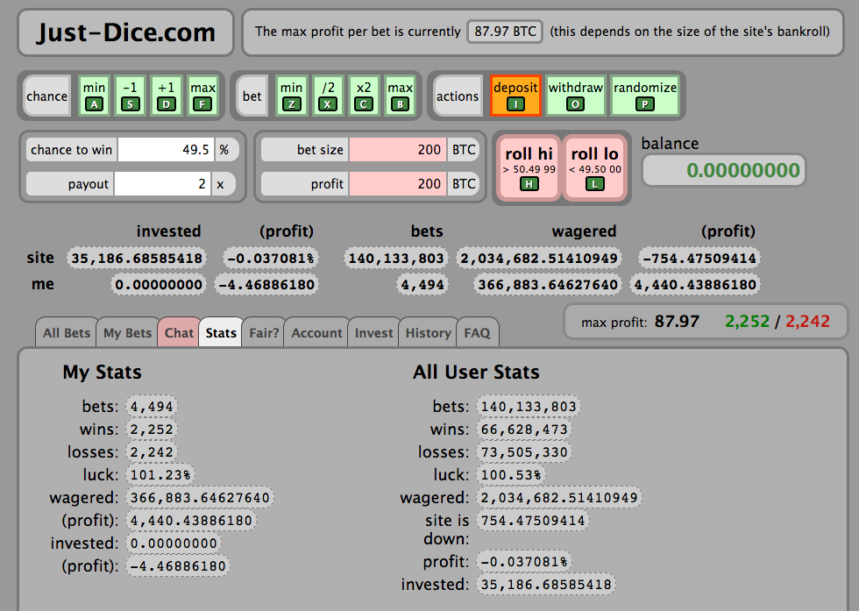Click My Stats luck value 101.23%

(x=160, y=474)
